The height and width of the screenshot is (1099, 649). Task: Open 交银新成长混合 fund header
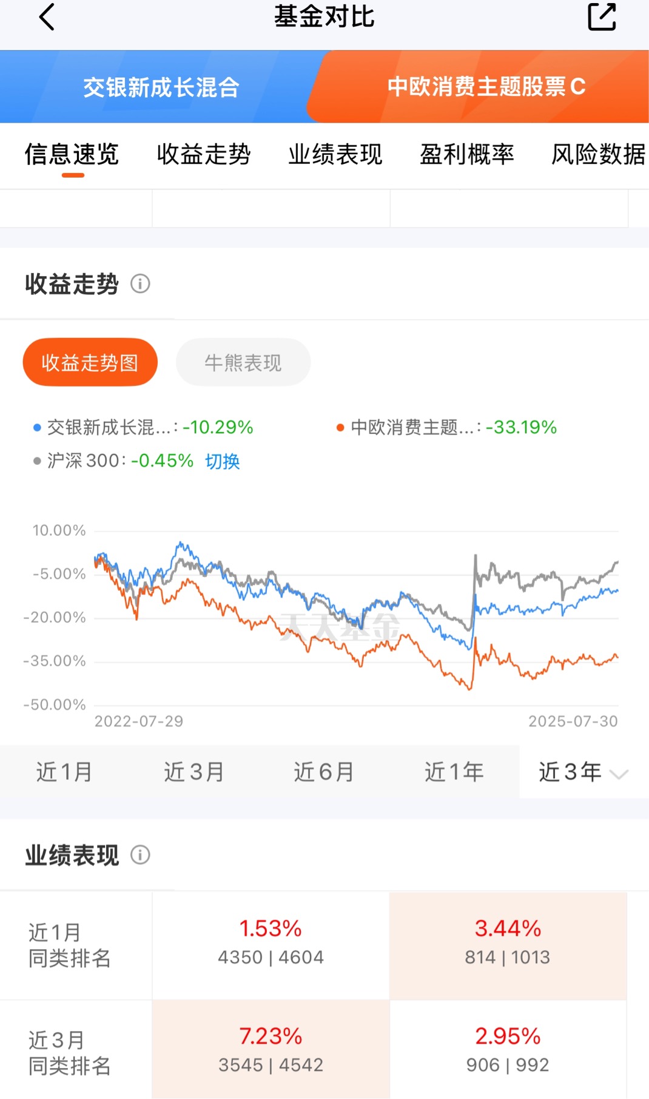(161, 87)
